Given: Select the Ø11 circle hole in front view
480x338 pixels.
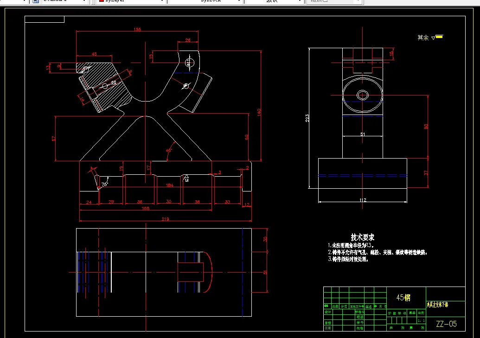Looking at the screenshot, I should click(189, 63).
